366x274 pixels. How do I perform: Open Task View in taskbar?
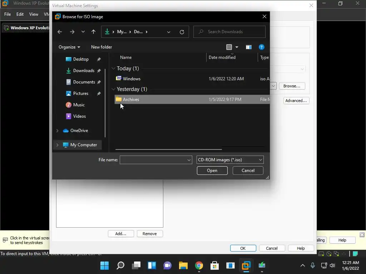coord(136,265)
